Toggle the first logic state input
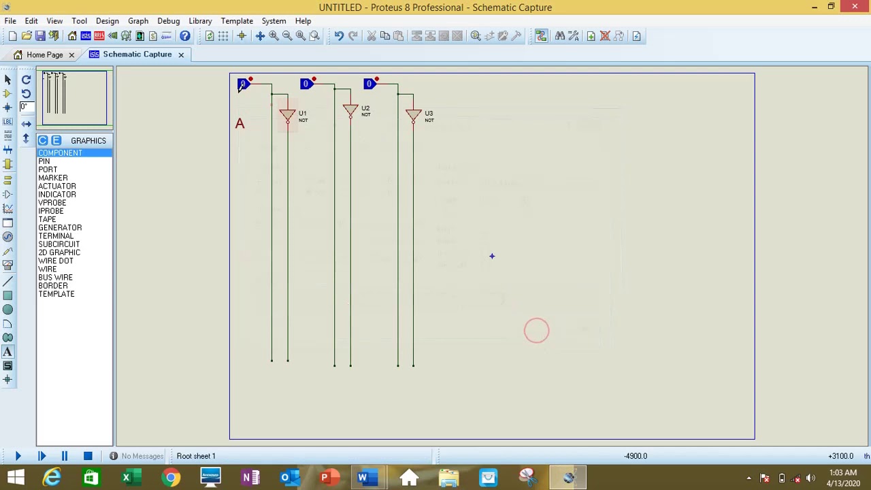This screenshot has width=871, height=490. pyautogui.click(x=244, y=84)
